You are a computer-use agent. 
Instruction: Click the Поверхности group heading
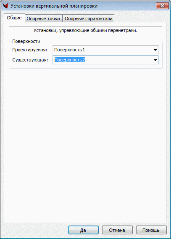click(x=26, y=41)
